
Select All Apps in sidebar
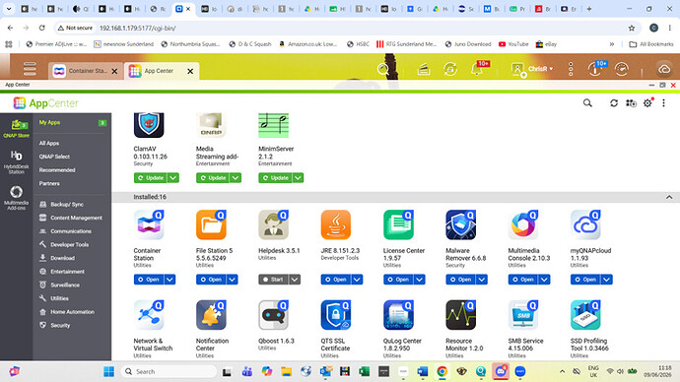[49, 143]
